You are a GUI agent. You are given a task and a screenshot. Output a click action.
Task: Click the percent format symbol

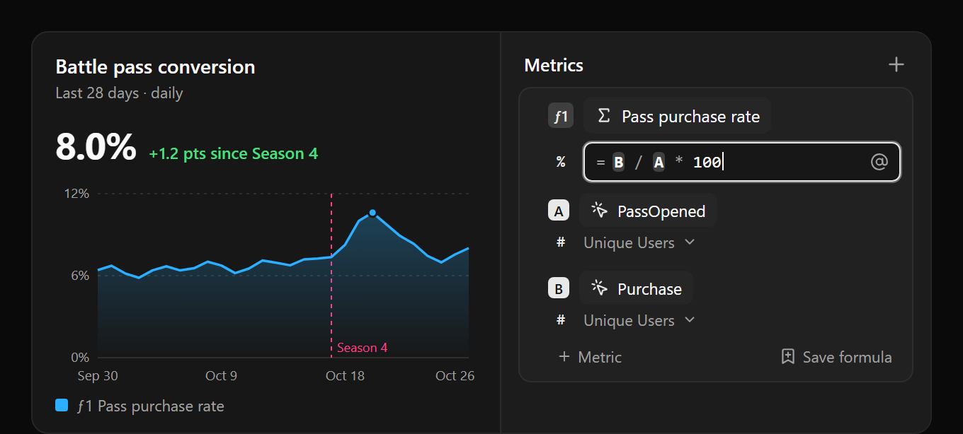(561, 162)
